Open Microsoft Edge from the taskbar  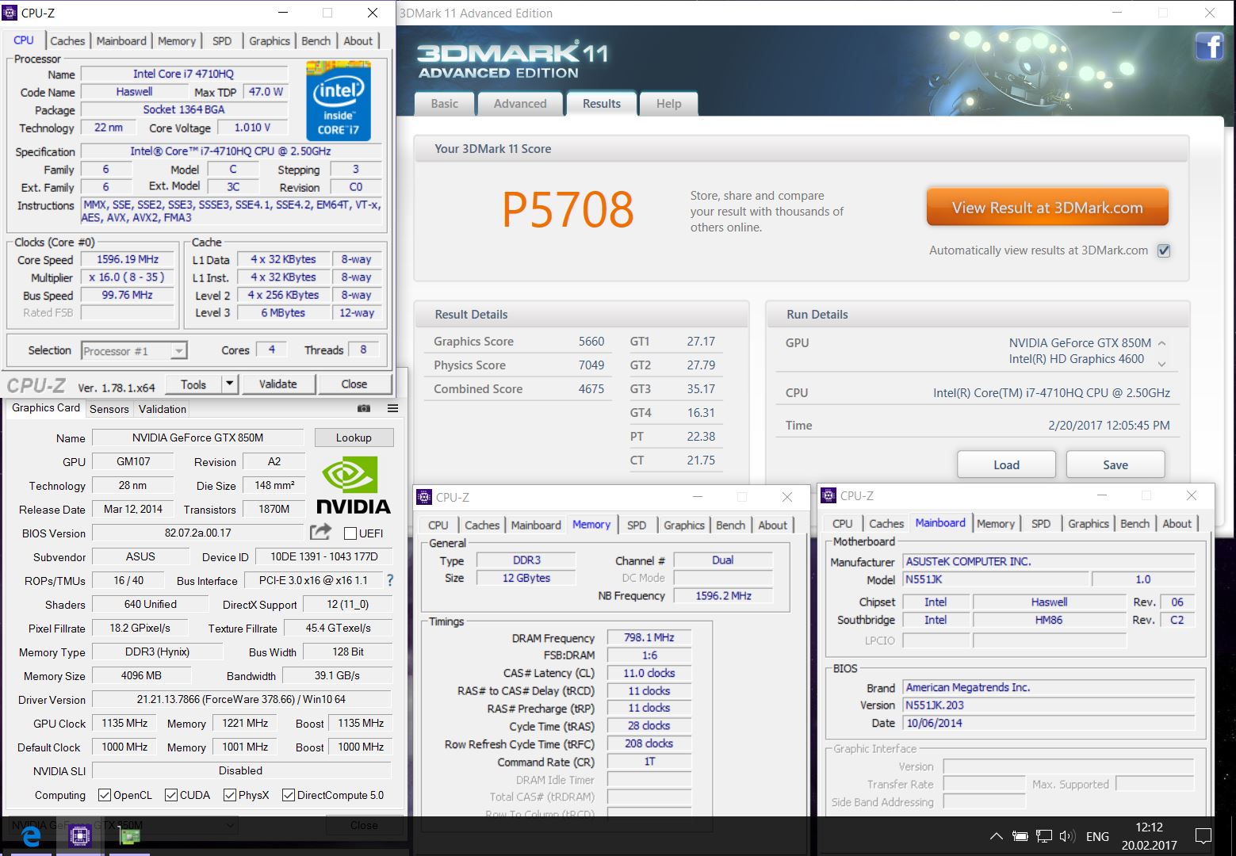(30, 836)
